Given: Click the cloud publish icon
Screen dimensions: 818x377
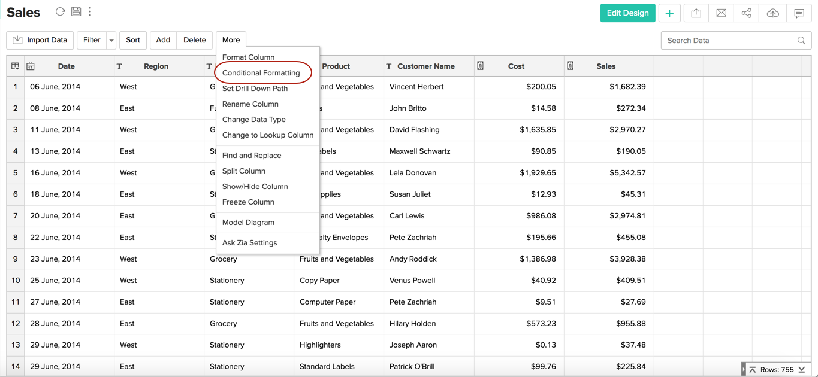Looking at the screenshot, I should tap(772, 13).
